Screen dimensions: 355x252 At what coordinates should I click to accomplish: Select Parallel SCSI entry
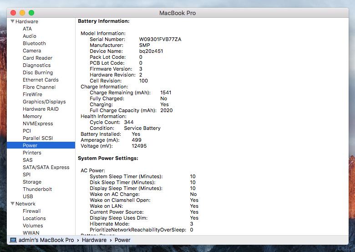tap(38, 138)
